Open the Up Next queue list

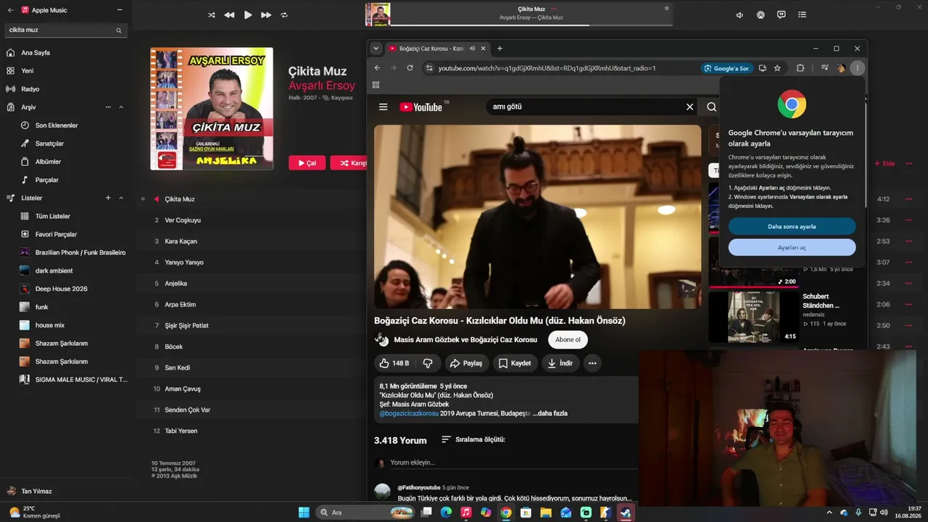tap(802, 14)
